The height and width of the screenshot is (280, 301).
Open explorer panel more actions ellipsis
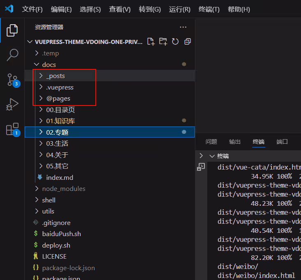click(x=183, y=27)
